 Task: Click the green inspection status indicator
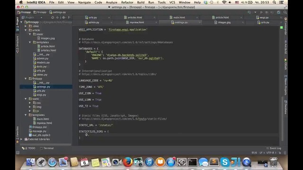[282, 27]
